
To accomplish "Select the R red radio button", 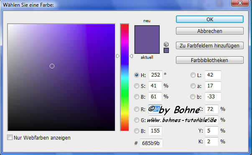I will point(137,109).
